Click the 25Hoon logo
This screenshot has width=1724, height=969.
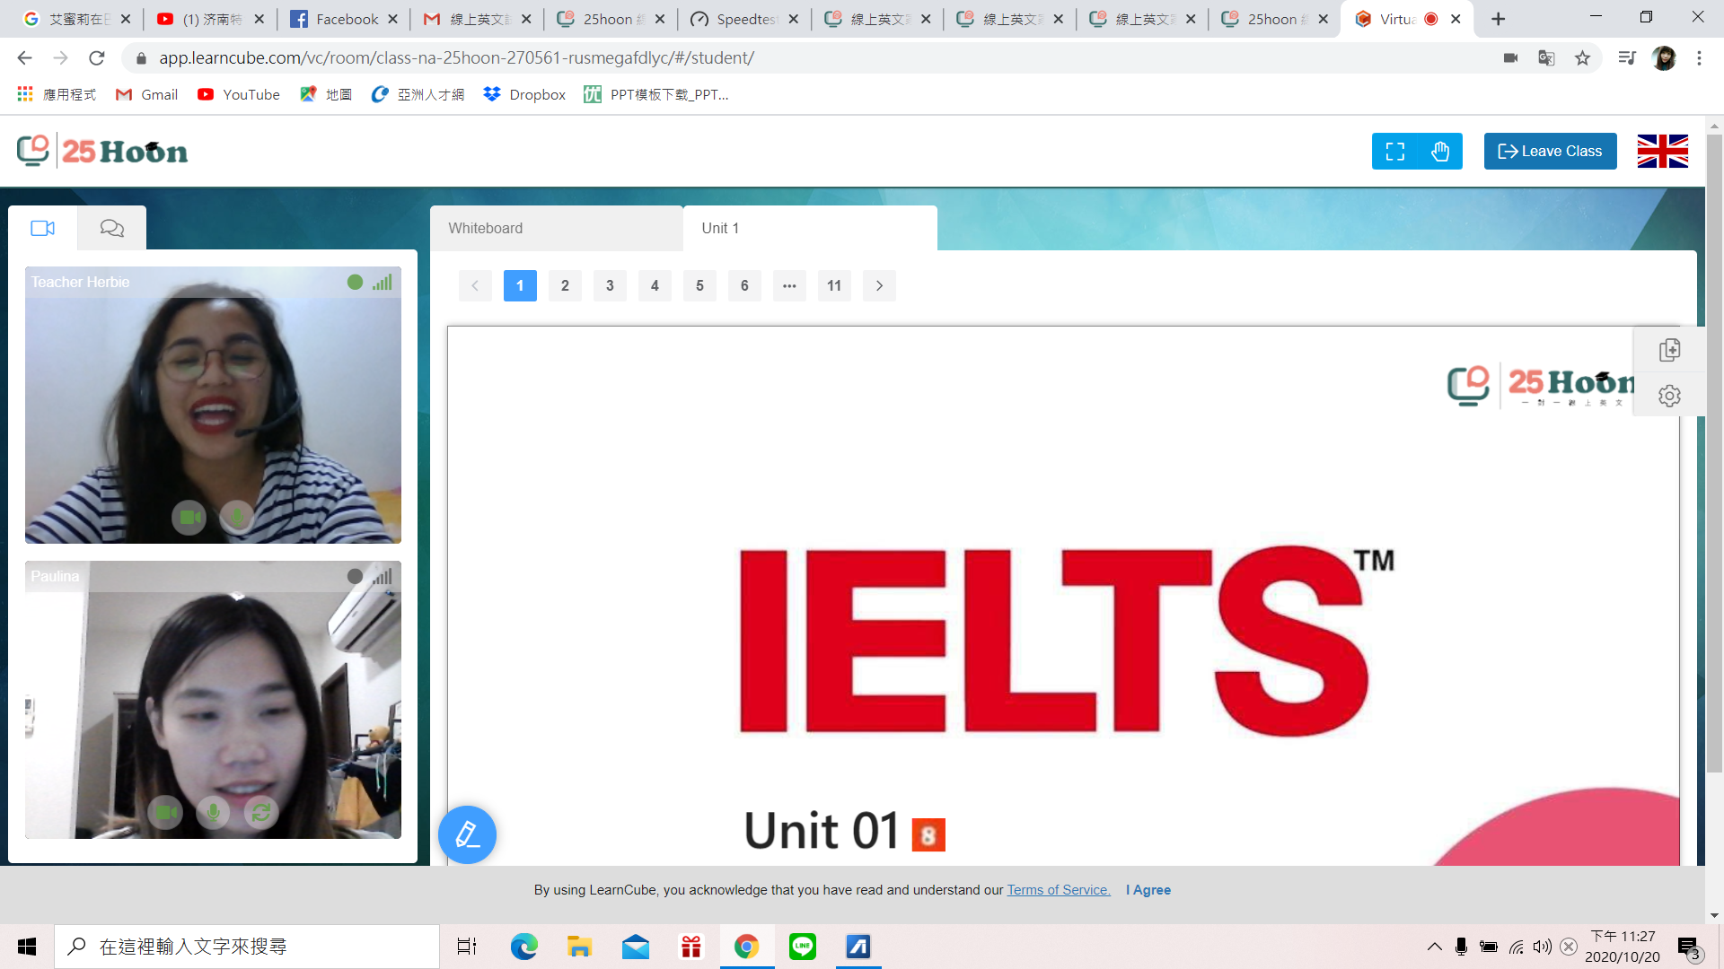(102, 151)
